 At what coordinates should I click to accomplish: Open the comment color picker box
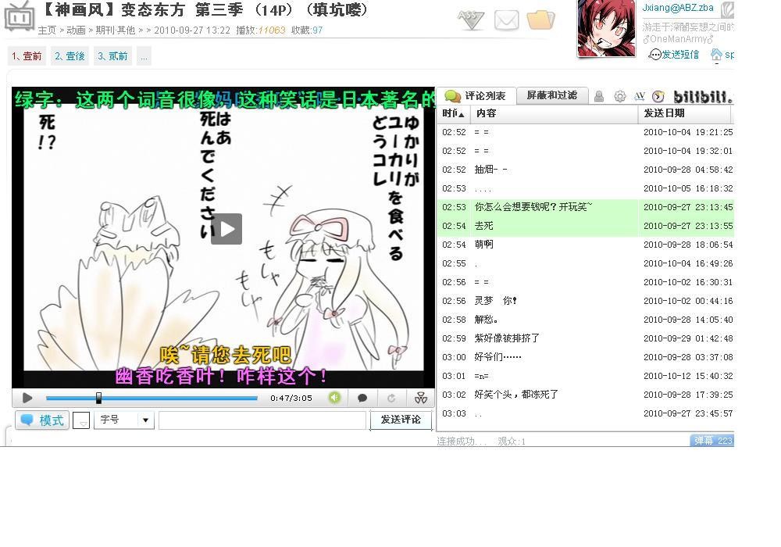(x=81, y=420)
